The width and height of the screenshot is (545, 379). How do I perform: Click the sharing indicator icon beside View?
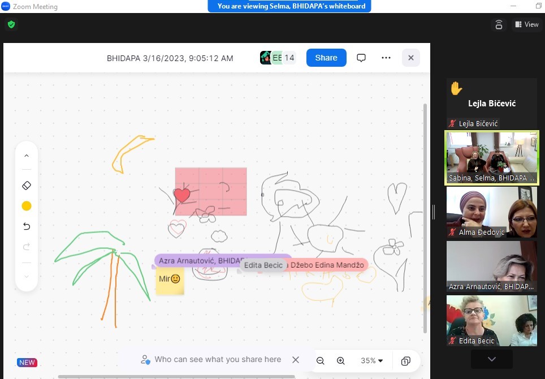499,24
